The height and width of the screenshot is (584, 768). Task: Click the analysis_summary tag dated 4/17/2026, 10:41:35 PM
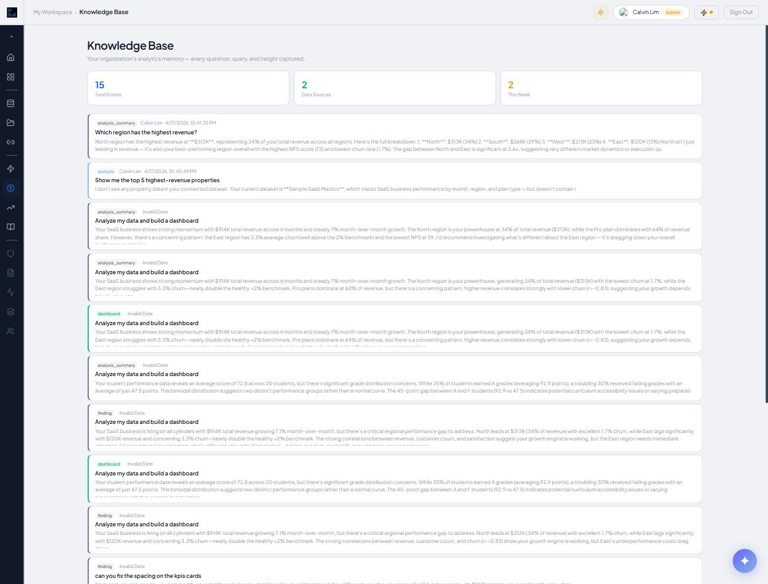(116, 123)
